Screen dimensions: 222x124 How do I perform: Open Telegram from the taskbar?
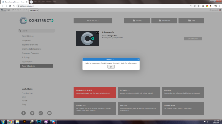tap(53, 122)
